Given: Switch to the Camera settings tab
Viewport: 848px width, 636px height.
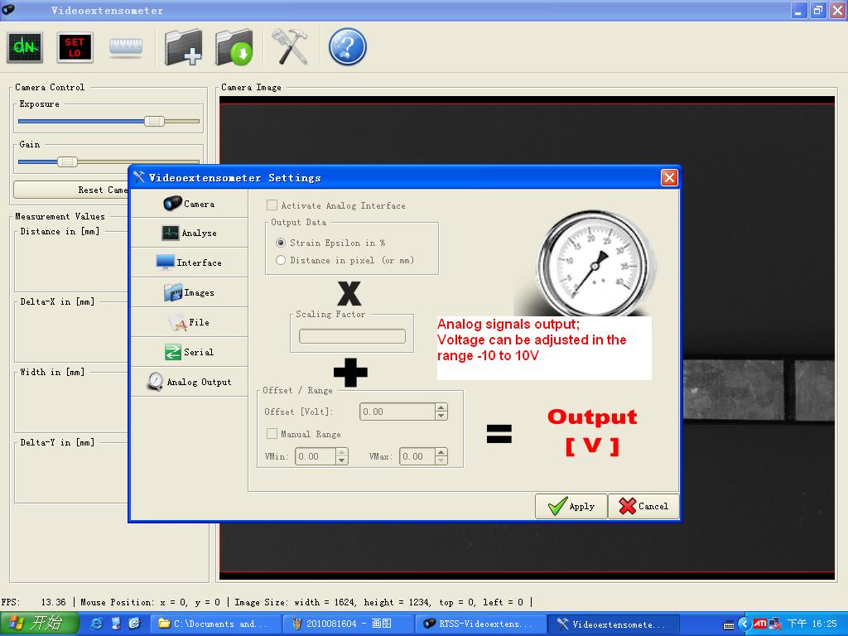Looking at the screenshot, I should pyautogui.click(x=189, y=204).
